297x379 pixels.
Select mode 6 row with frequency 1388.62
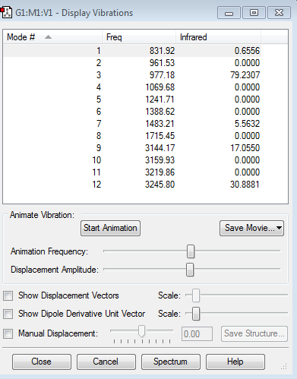click(132, 112)
